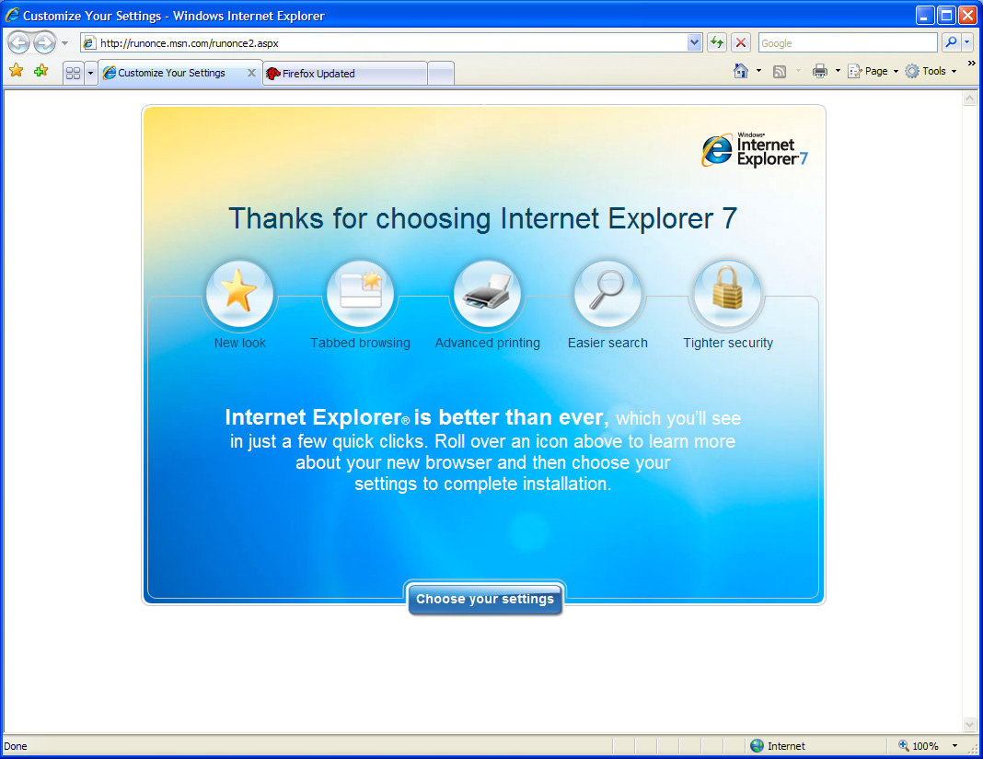Open the Favorites Center star

click(17, 71)
